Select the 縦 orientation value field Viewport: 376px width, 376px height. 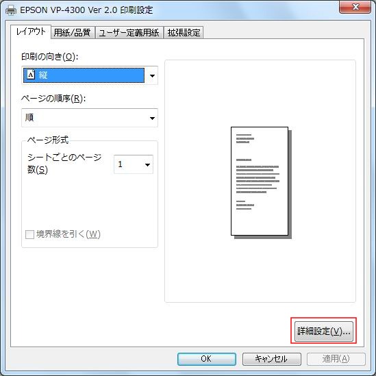click(84, 75)
